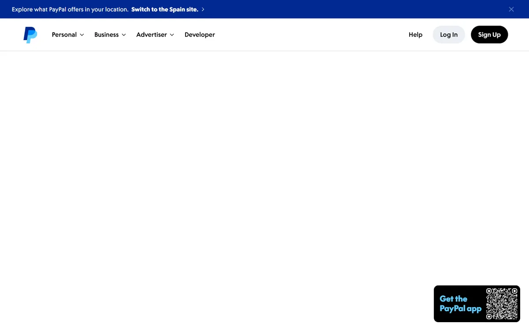Expand the Personal menu dropdown

(68, 35)
